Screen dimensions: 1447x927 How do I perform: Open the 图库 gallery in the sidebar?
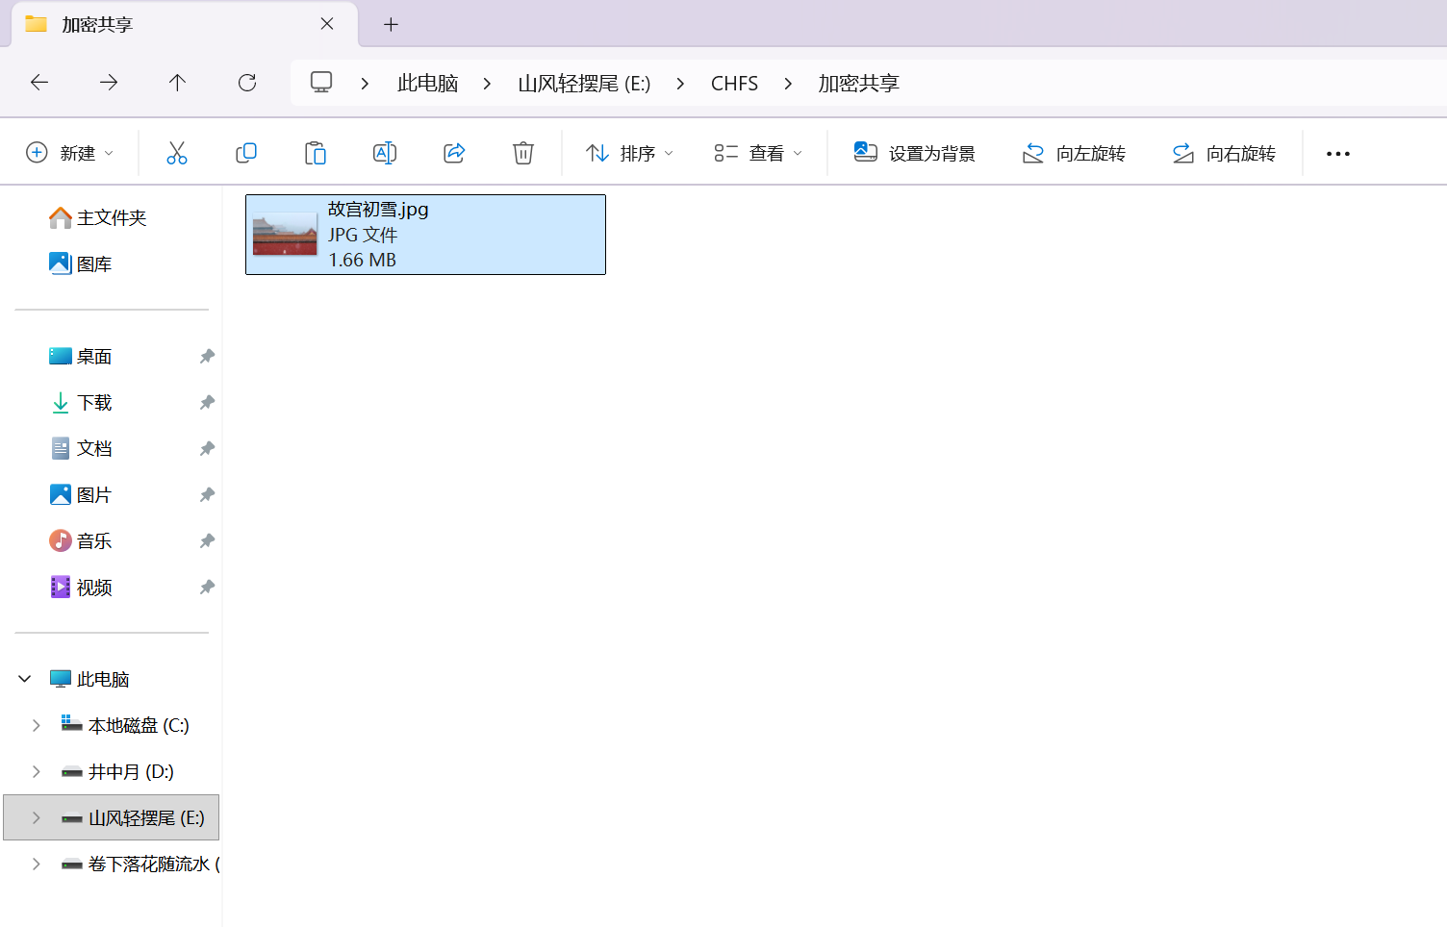tap(93, 263)
